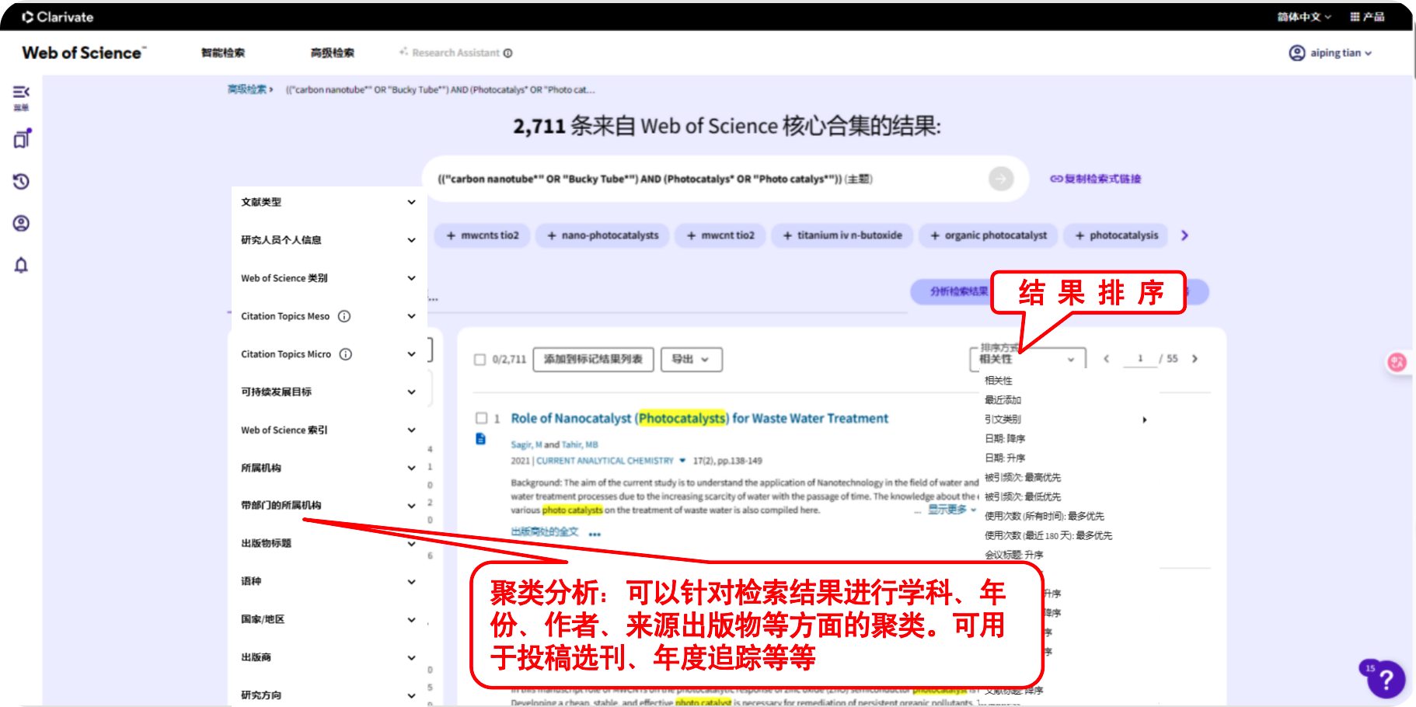Open author Sagir, M link
Screen dimensions: 1416x707
(526, 445)
